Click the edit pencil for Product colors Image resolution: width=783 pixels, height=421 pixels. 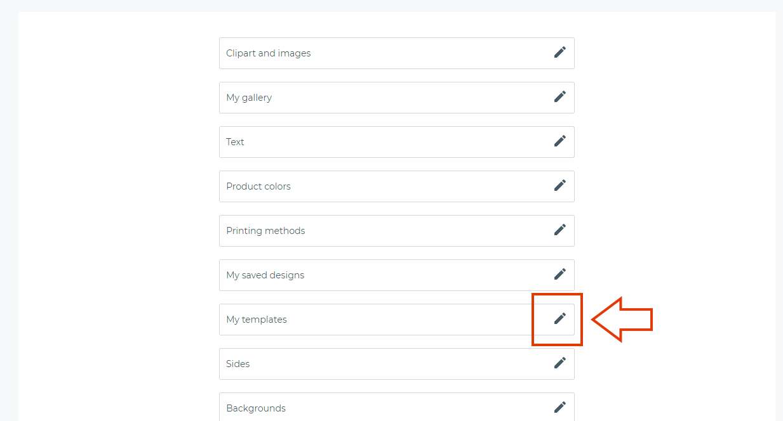[560, 185]
